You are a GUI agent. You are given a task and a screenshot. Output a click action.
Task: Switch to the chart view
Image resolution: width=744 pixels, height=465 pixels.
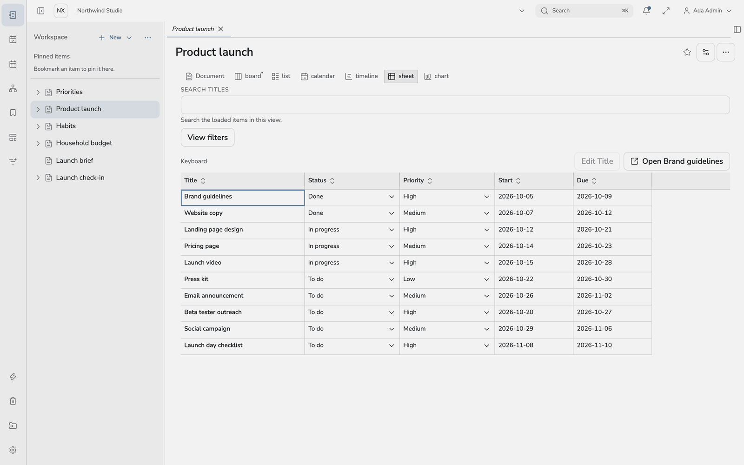(437, 76)
